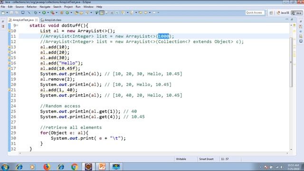The width and height of the screenshot is (304, 171).
Task: Click the Save toolbar icon
Action: coord(11,13)
